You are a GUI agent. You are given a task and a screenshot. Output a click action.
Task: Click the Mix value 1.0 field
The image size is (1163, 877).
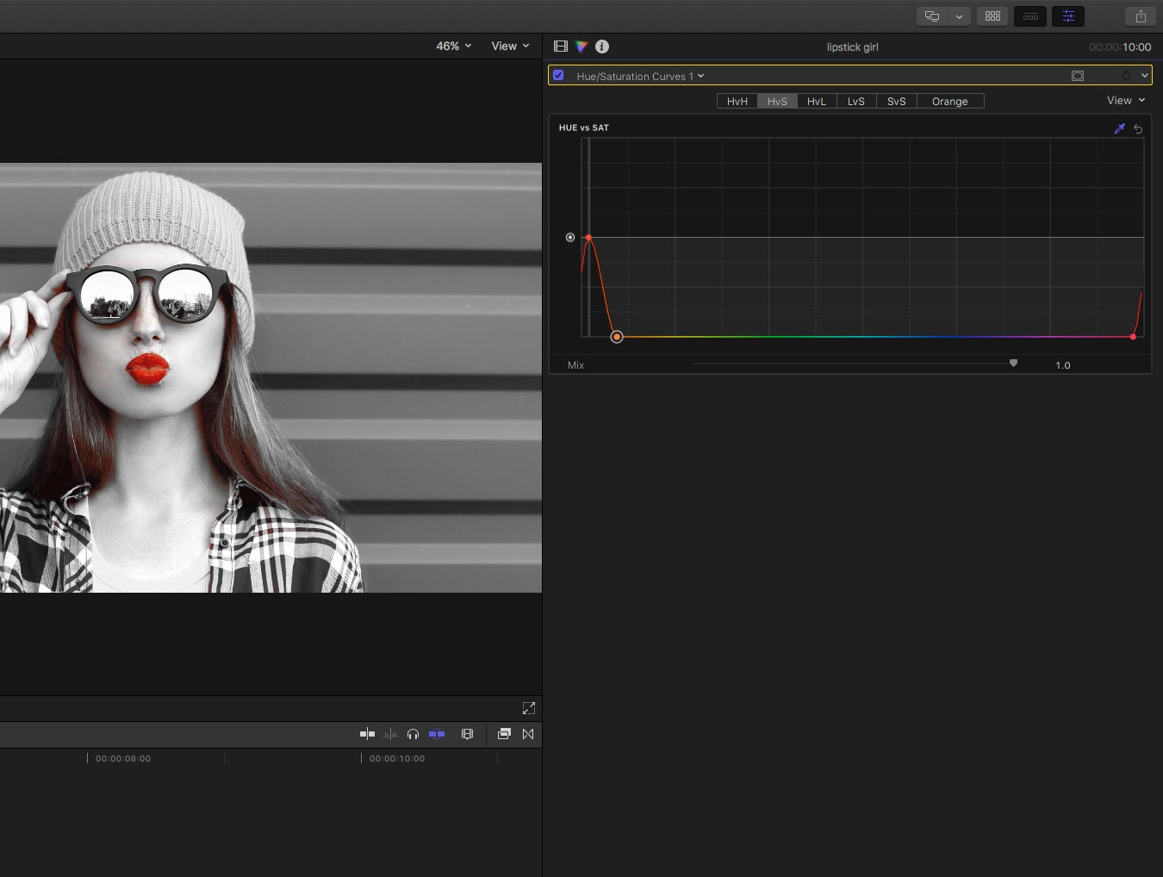tap(1063, 365)
